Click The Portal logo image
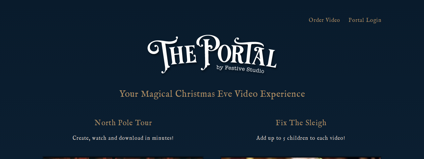 click(212, 54)
